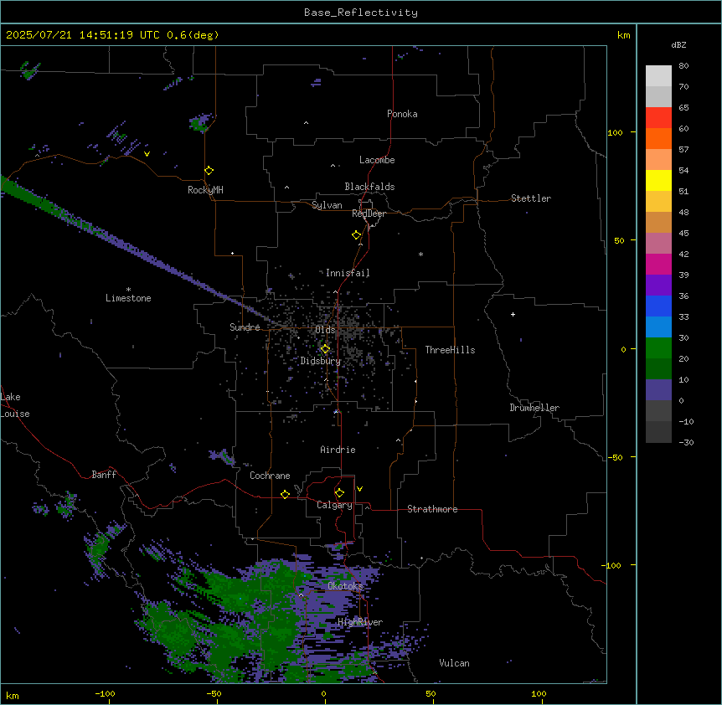Image resolution: width=722 pixels, height=705 pixels.
Task: Click the dBZ legend heading
Action: point(678,44)
